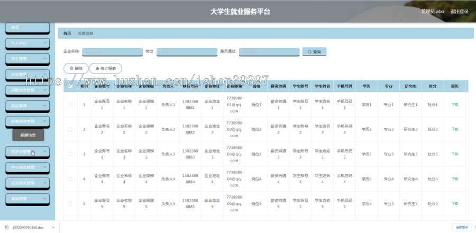Image resolution: width=476 pixels, height=233 pixels.
Task: Click the 处分3 table cell
Action: 433,154
